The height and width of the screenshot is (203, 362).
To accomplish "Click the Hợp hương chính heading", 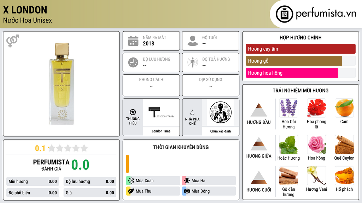I will pyautogui.click(x=300, y=37).
